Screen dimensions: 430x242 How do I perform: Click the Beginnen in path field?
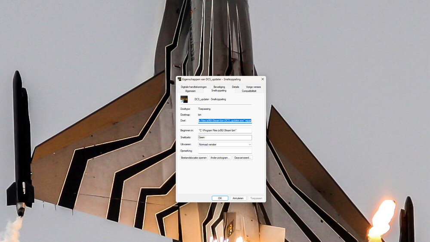225,130
